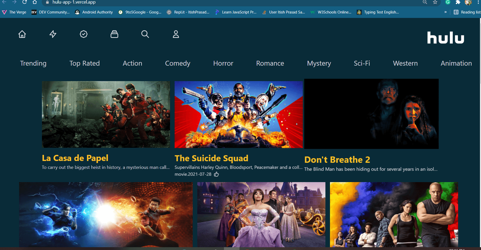Open the Learn JavaScript bookmark

(236, 12)
